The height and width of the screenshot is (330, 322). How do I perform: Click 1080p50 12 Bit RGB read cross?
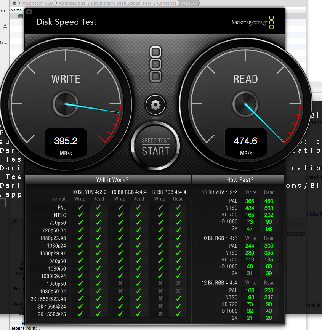coord(178,283)
